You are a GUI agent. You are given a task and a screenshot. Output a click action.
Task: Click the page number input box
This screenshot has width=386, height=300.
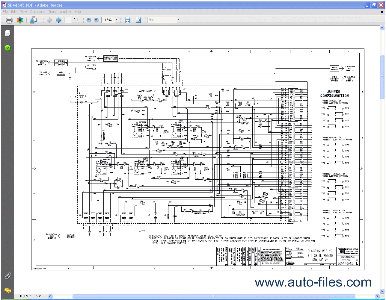68,20
